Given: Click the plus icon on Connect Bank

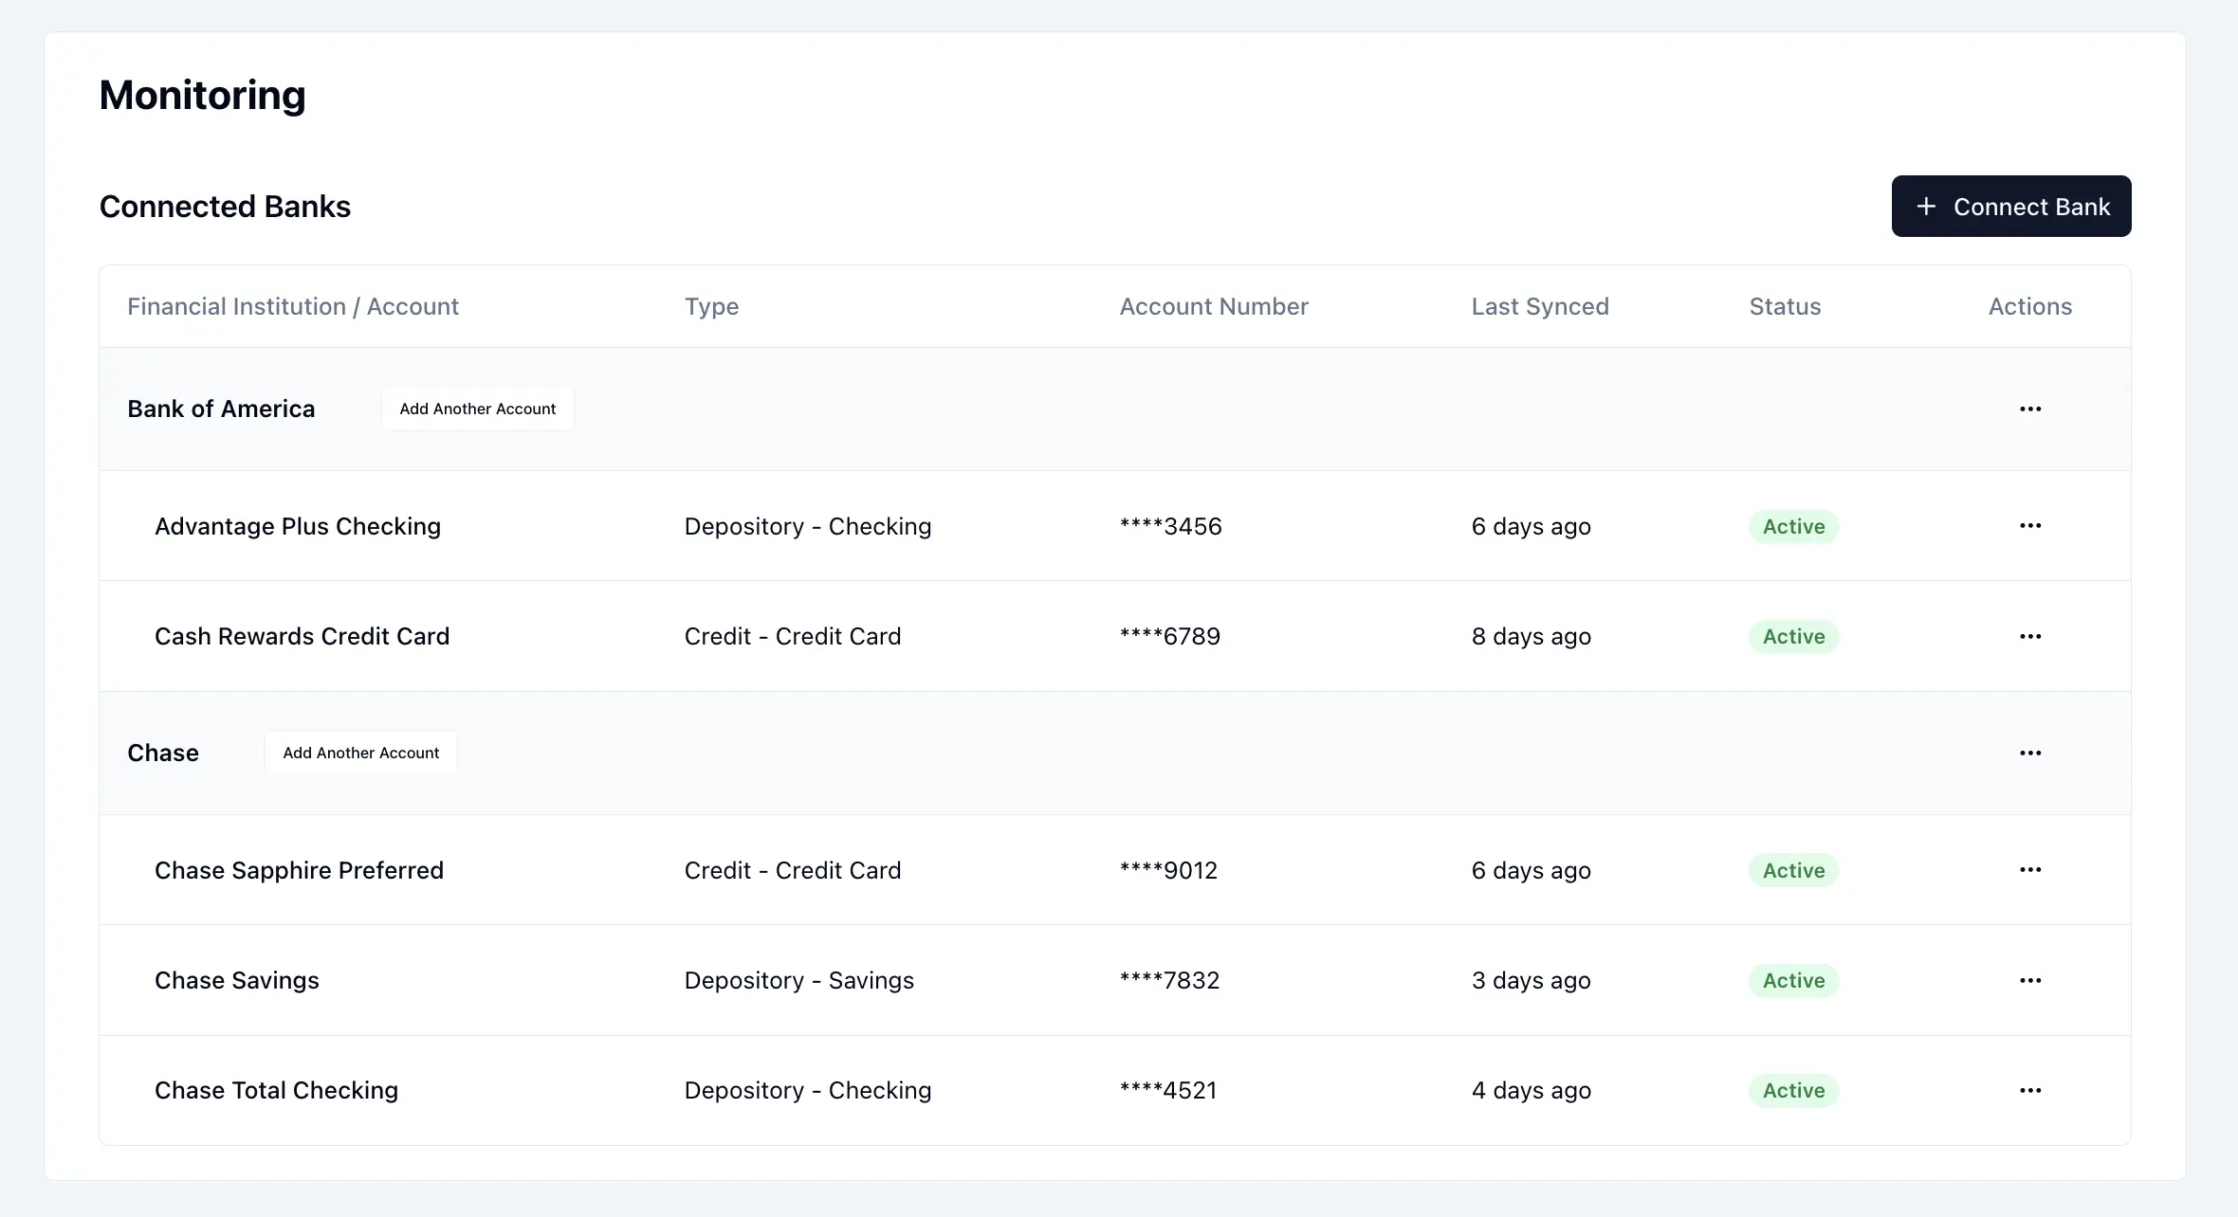Looking at the screenshot, I should (x=1927, y=206).
